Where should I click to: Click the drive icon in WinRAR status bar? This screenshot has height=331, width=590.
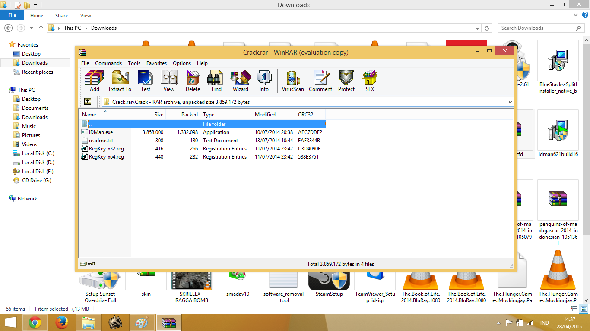[x=83, y=264]
